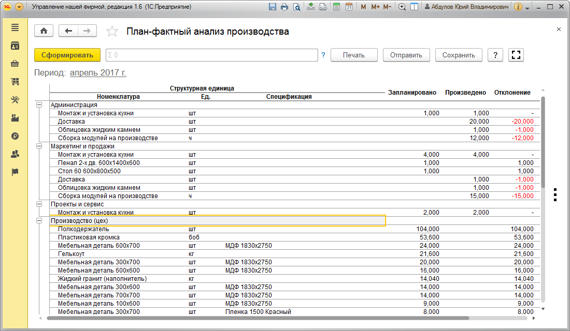Click the Произведено column header

[466, 93]
